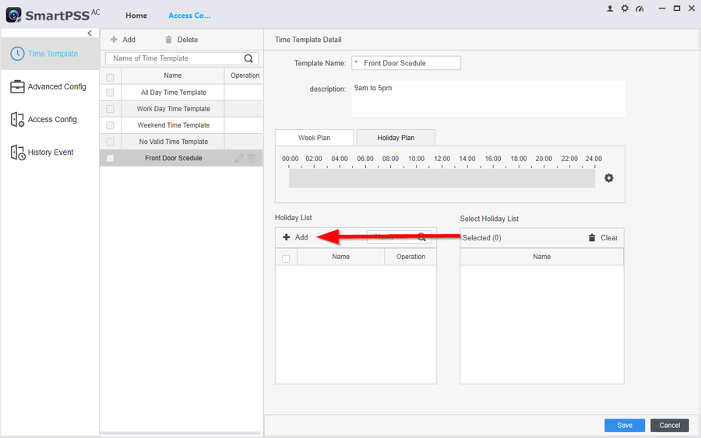Viewport: 701px width, 438px height.
Task: Clear the selected holiday list
Action: point(603,237)
